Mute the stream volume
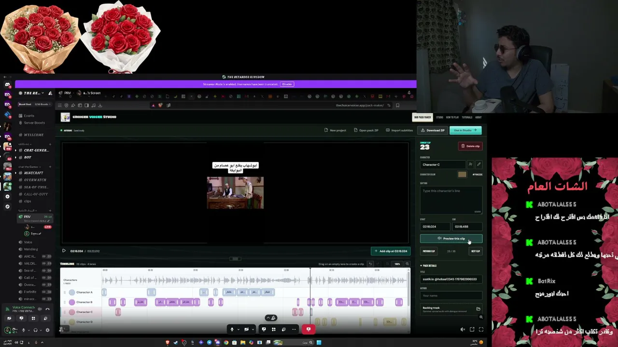 coord(463,330)
